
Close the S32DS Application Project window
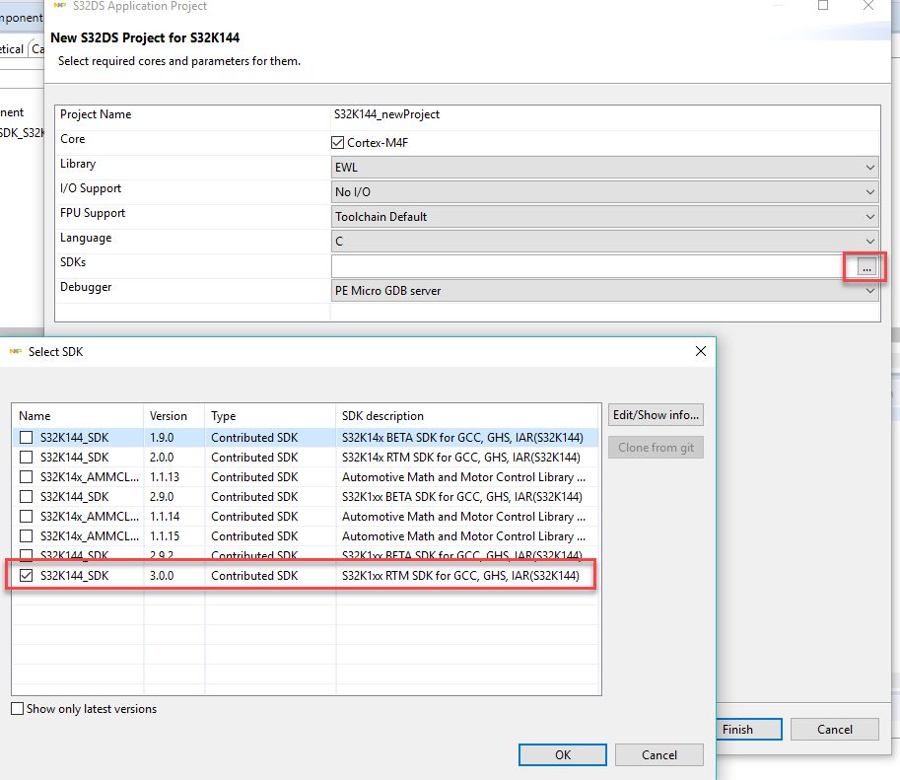click(868, 6)
